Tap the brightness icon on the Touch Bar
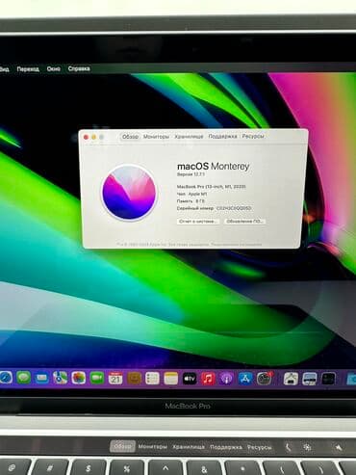The image size is (356, 475). tap(307, 447)
